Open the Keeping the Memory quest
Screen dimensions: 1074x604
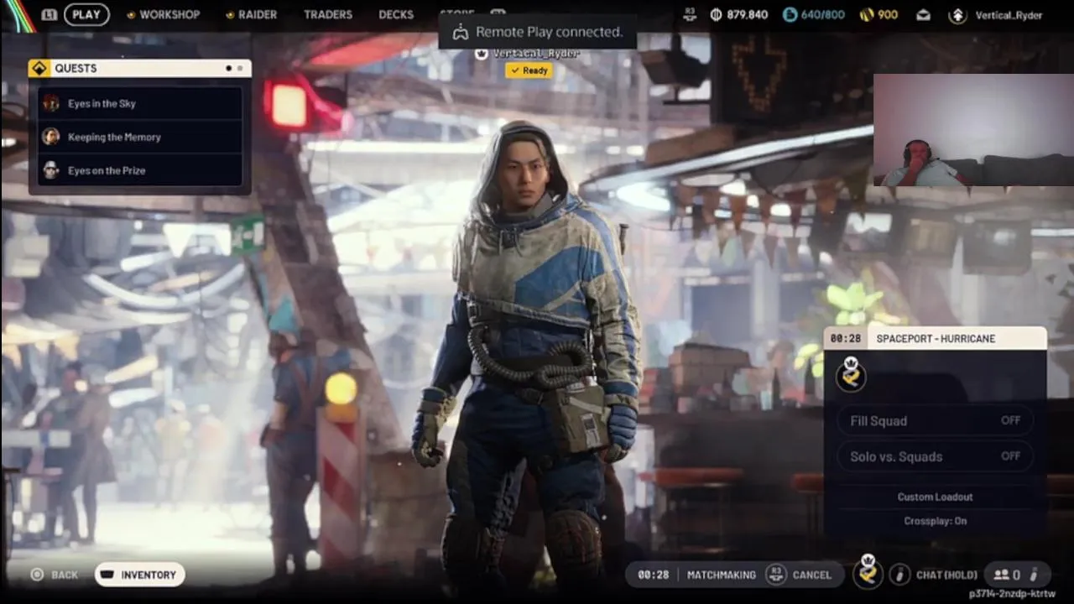pyautogui.click(x=139, y=137)
